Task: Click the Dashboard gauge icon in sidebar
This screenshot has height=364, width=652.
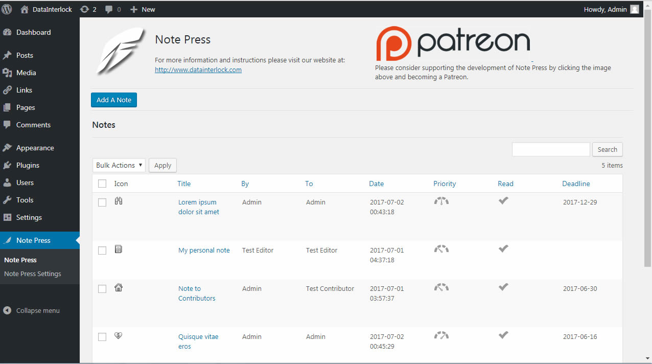Action: coord(7,32)
